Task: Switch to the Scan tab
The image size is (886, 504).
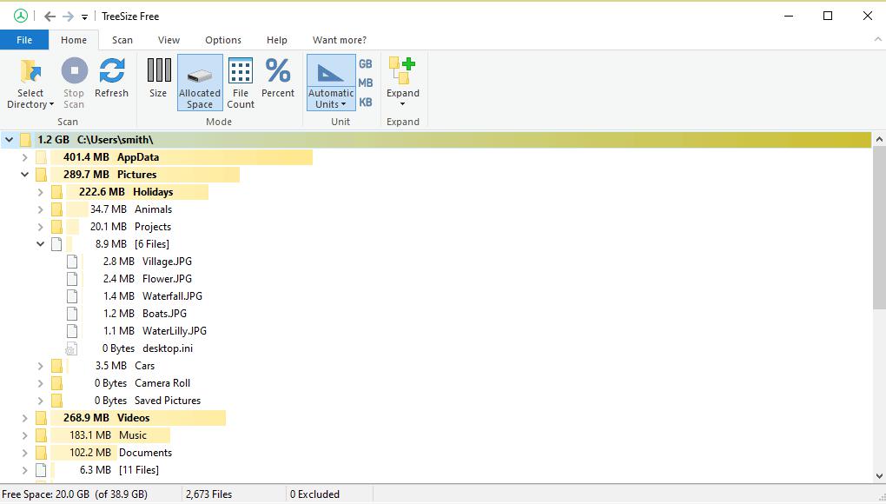Action: point(122,40)
